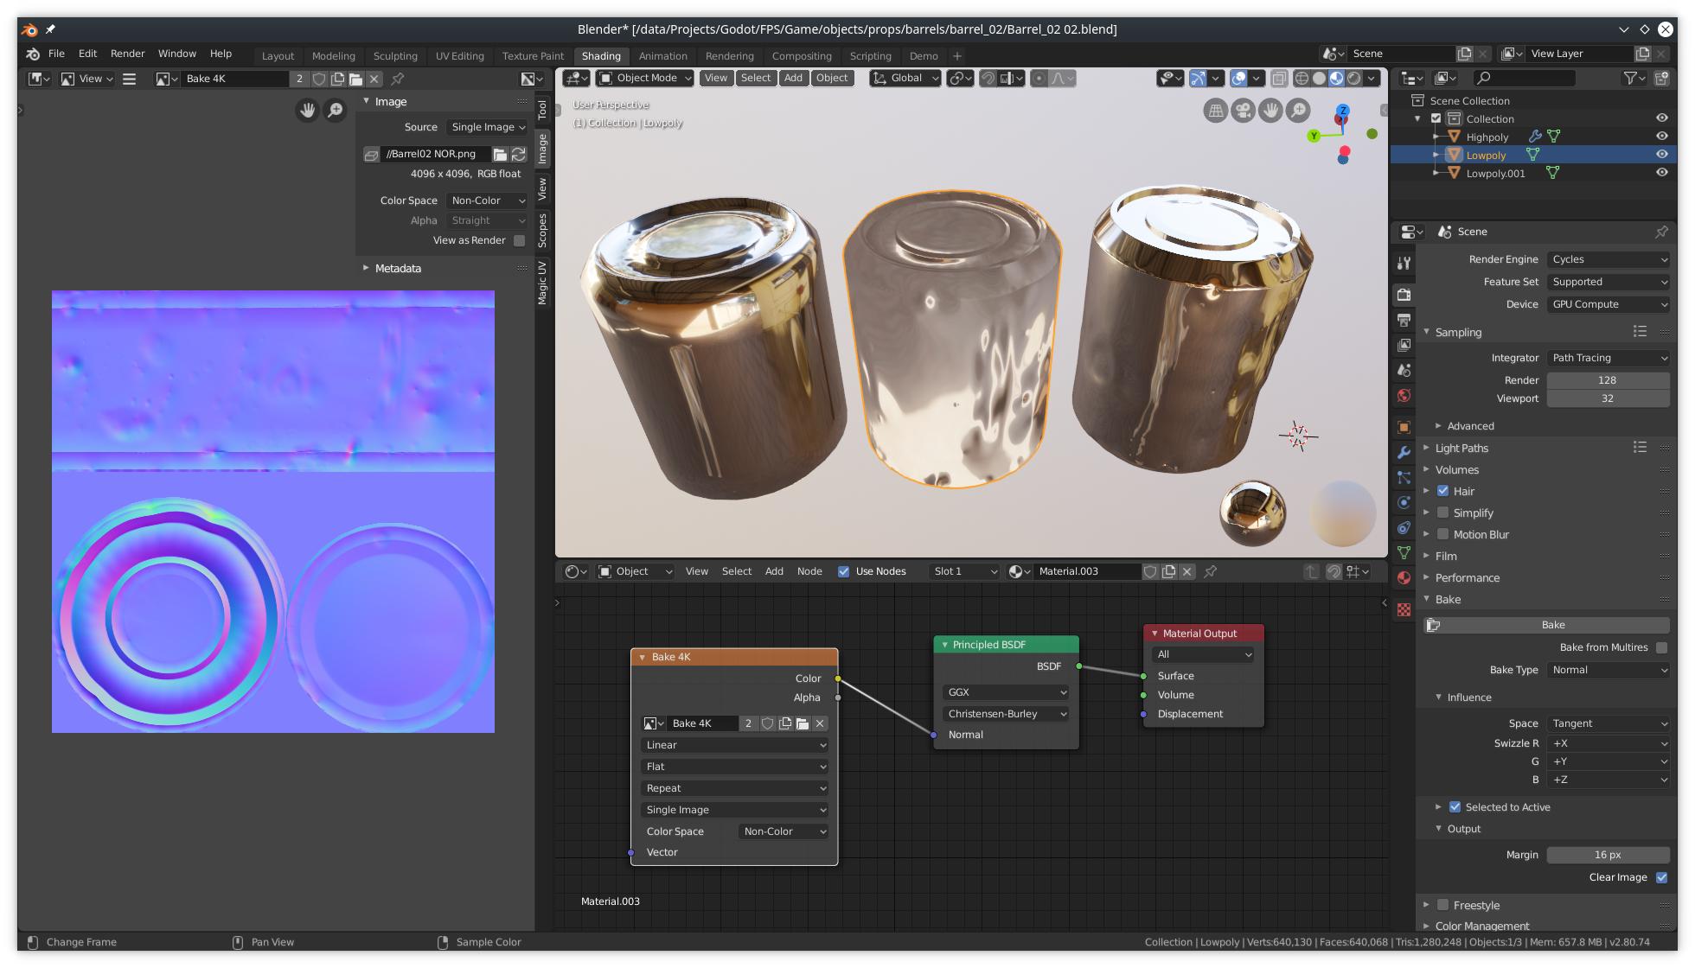The image size is (1695, 968).
Task: Open the Object properties tab
Action: (x=1404, y=427)
